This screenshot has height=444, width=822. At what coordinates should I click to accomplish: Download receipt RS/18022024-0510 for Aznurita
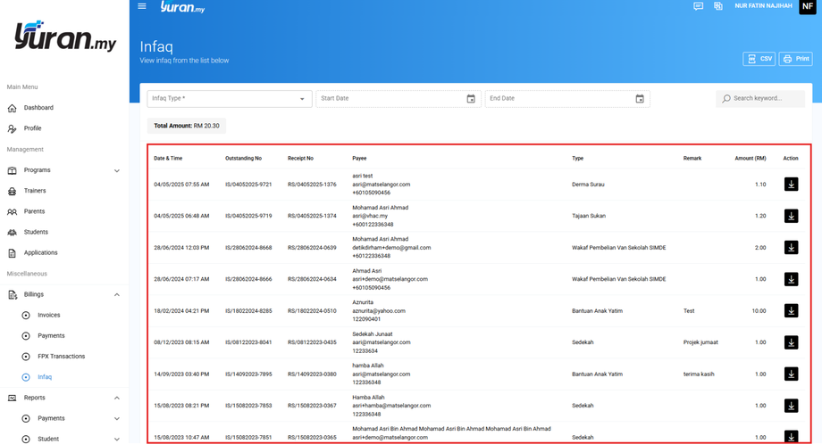791,311
